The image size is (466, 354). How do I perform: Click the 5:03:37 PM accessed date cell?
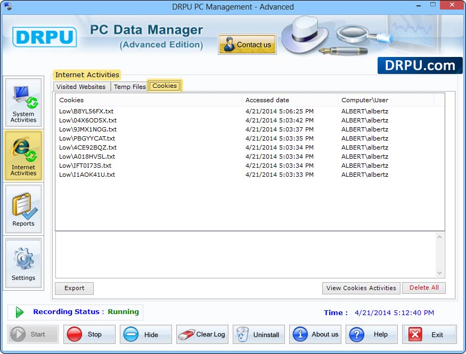click(280, 129)
